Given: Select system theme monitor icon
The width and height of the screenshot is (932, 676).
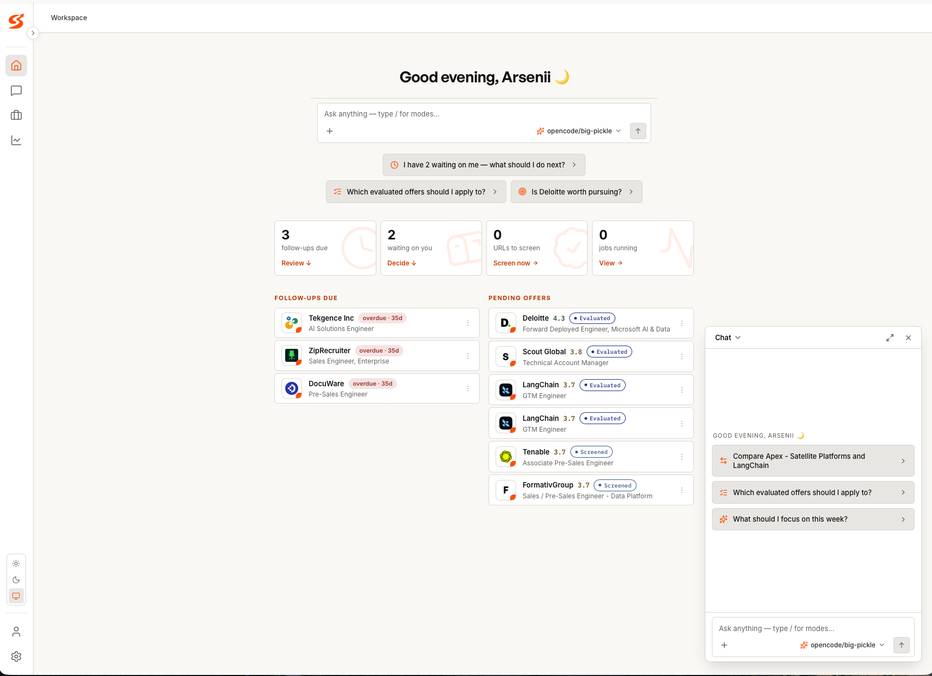Looking at the screenshot, I should [16, 596].
